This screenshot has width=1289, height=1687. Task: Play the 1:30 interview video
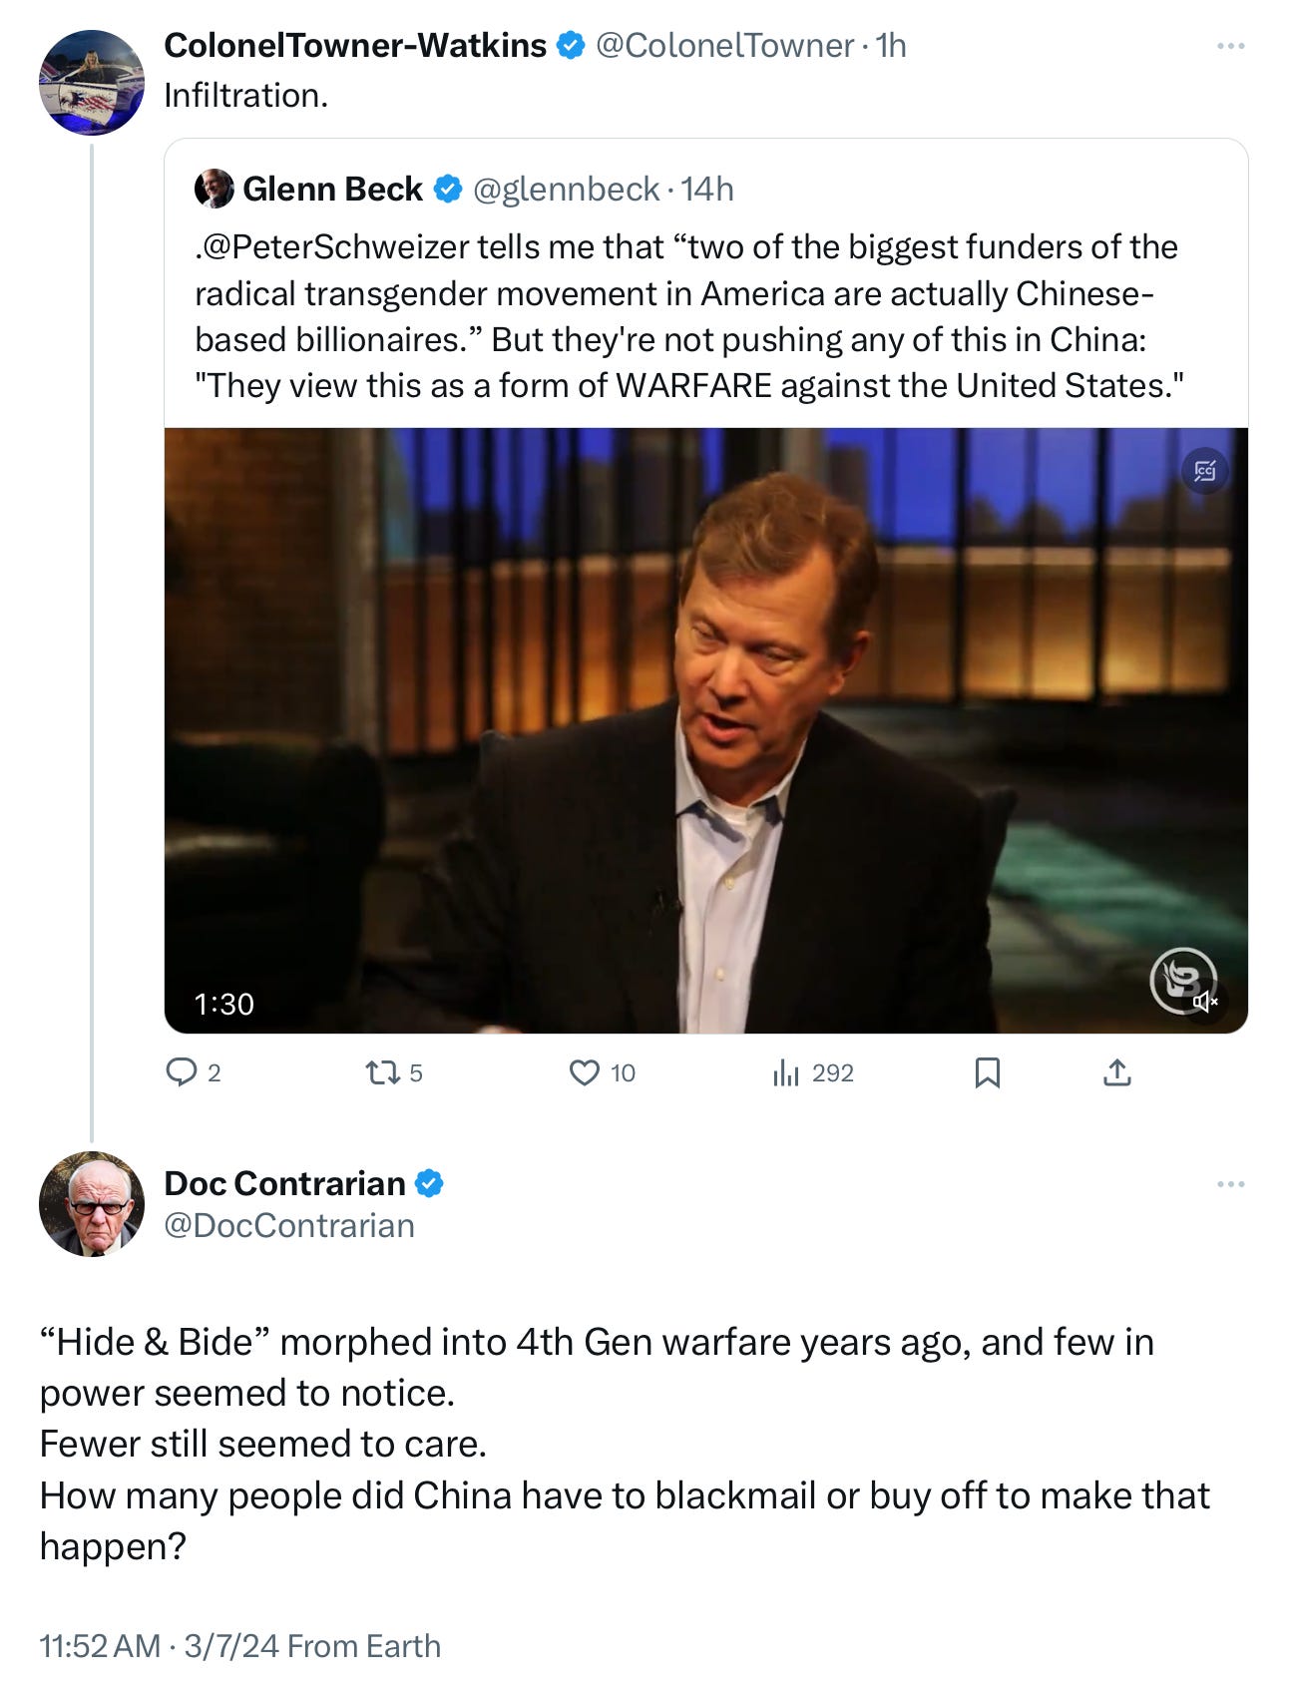(705, 730)
